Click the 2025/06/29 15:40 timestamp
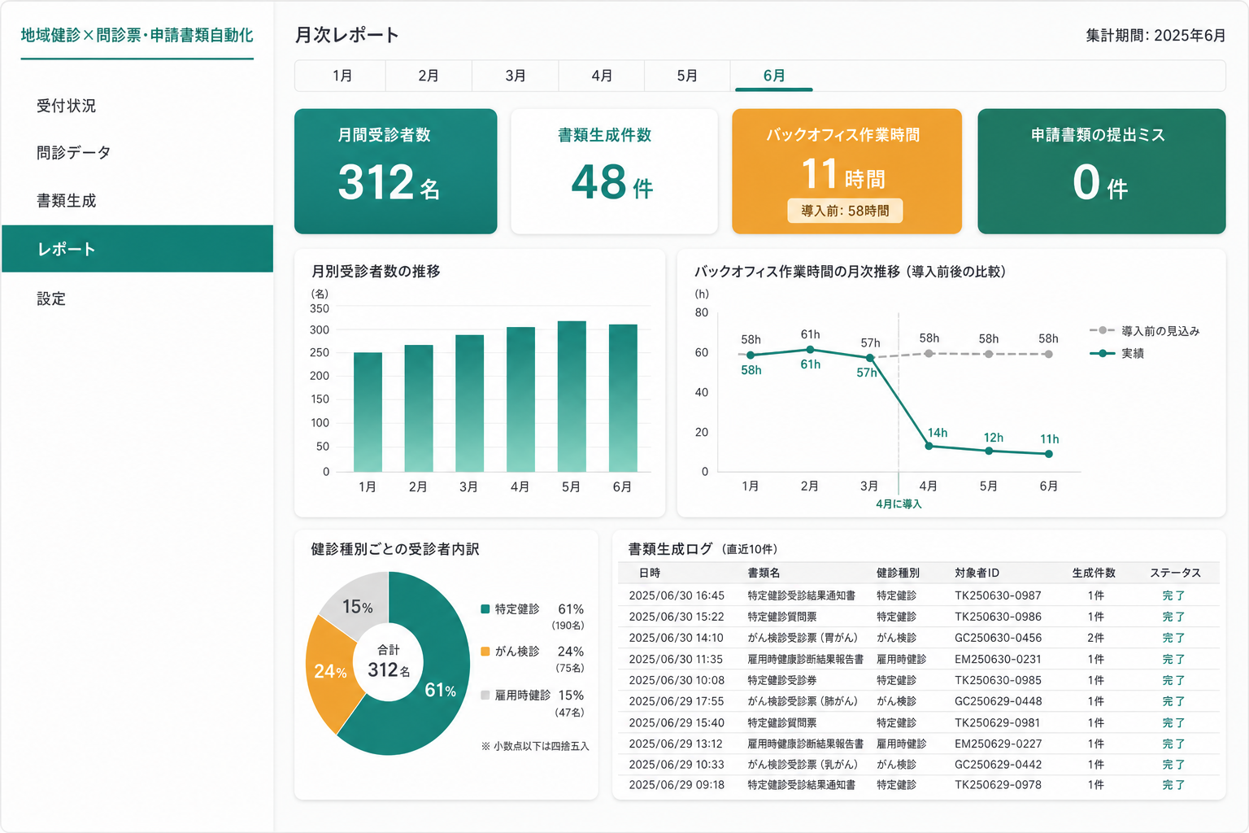The height and width of the screenshot is (833, 1249). tap(677, 722)
